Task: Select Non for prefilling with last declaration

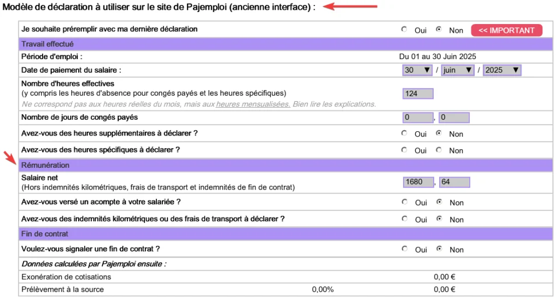Action: click(x=439, y=30)
